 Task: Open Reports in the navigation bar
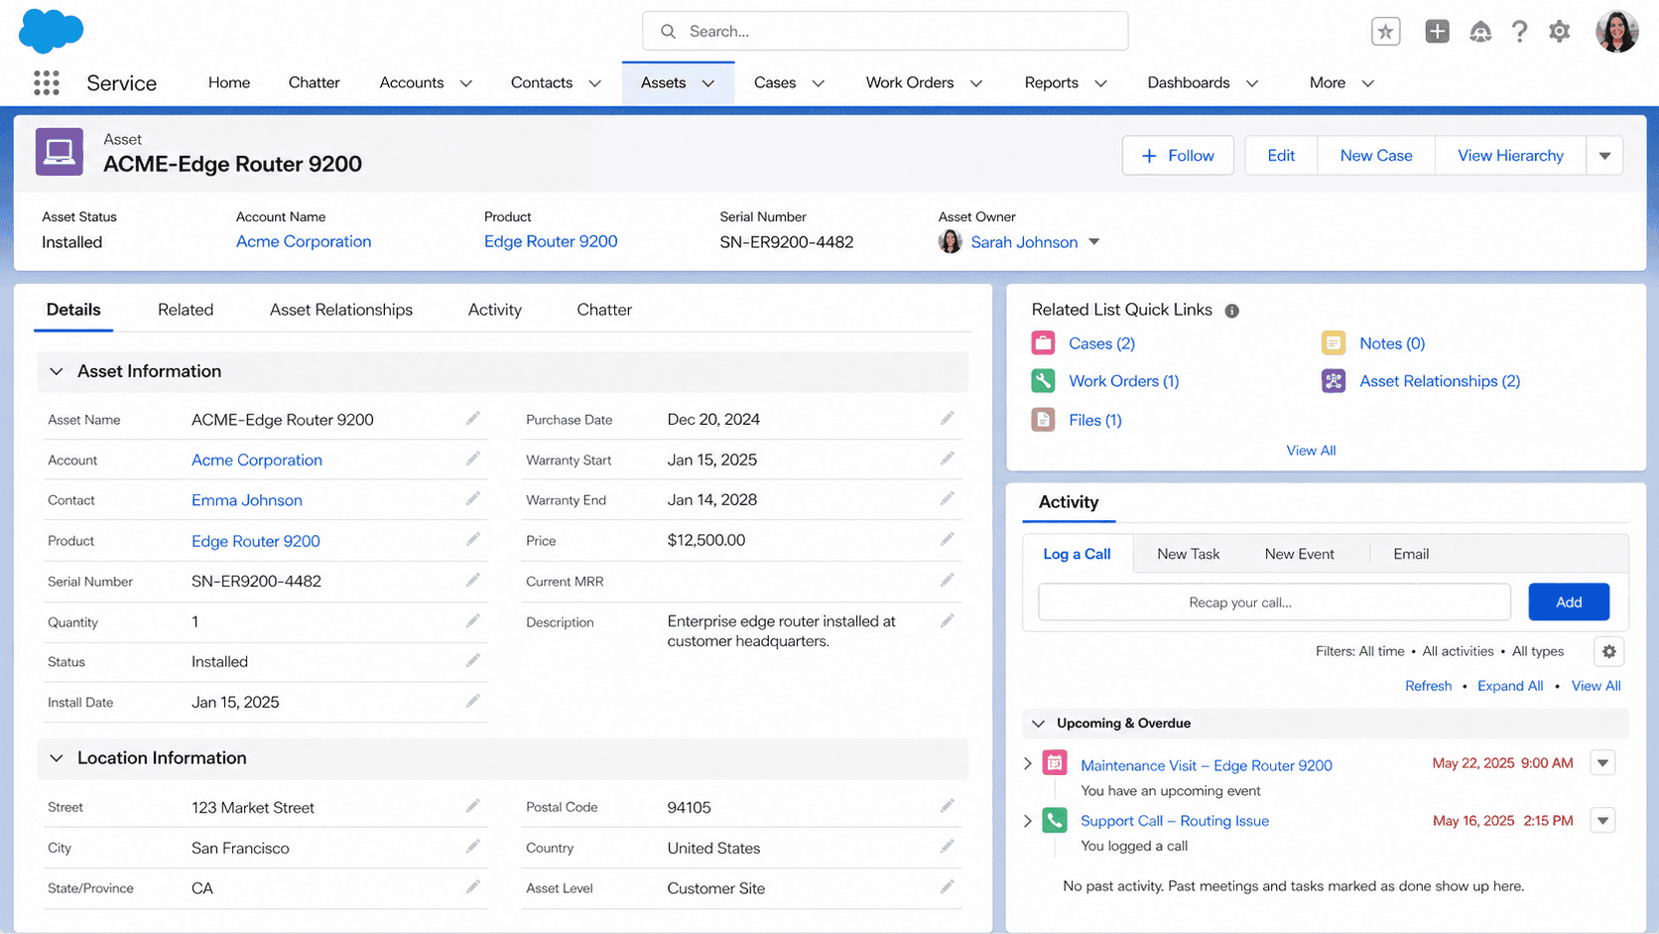click(x=1051, y=82)
